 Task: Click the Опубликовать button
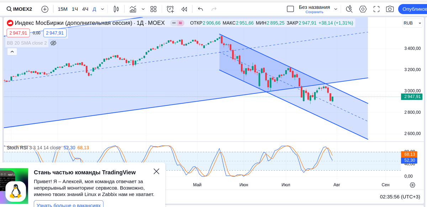pos(413,9)
